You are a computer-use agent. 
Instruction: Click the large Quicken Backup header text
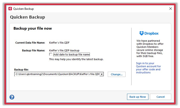[27, 17]
